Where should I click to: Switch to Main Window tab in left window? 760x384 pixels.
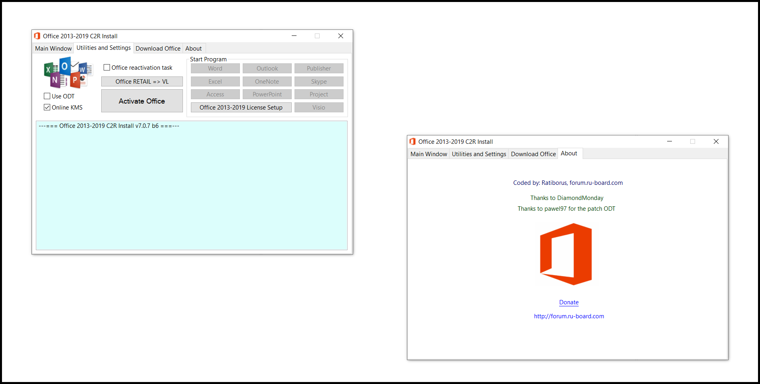tap(53, 48)
